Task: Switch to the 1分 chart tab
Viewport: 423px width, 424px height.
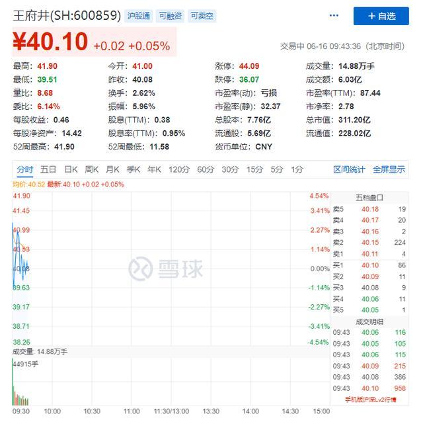Action: coord(297,169)
